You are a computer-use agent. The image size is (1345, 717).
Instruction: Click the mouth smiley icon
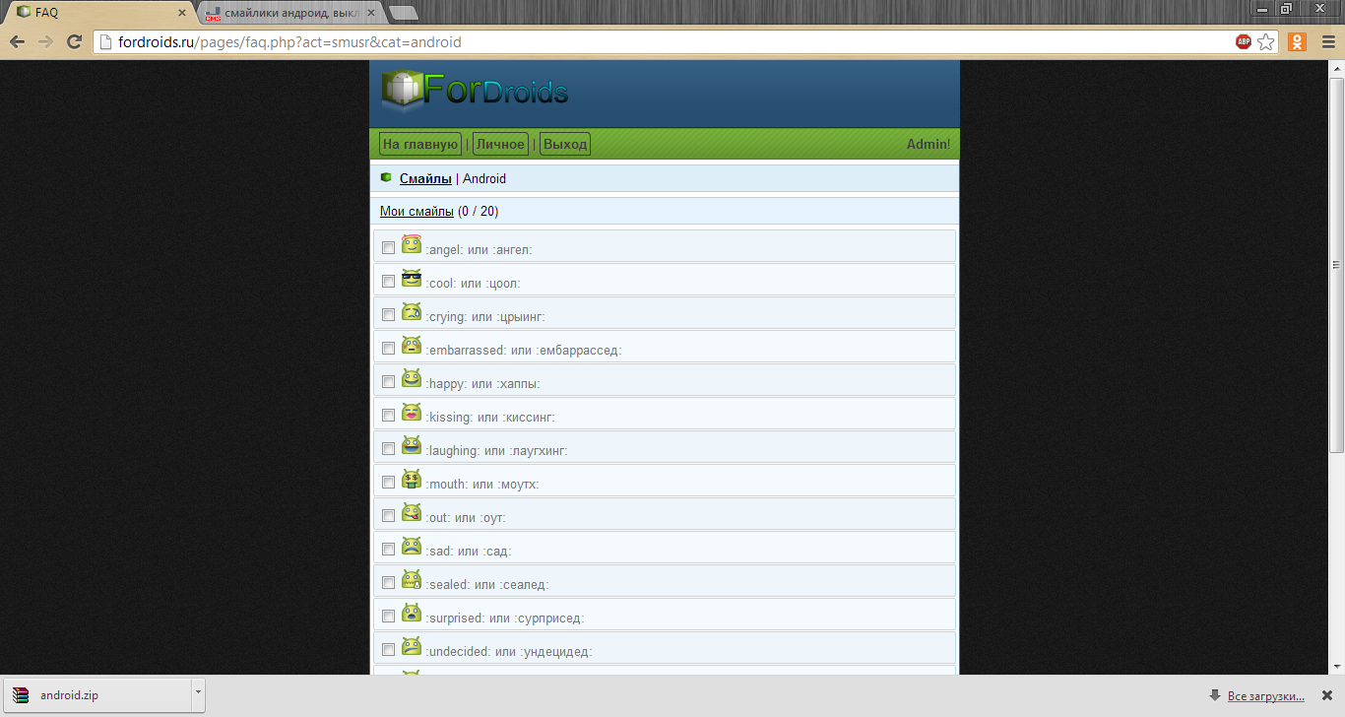click(412, 480)
